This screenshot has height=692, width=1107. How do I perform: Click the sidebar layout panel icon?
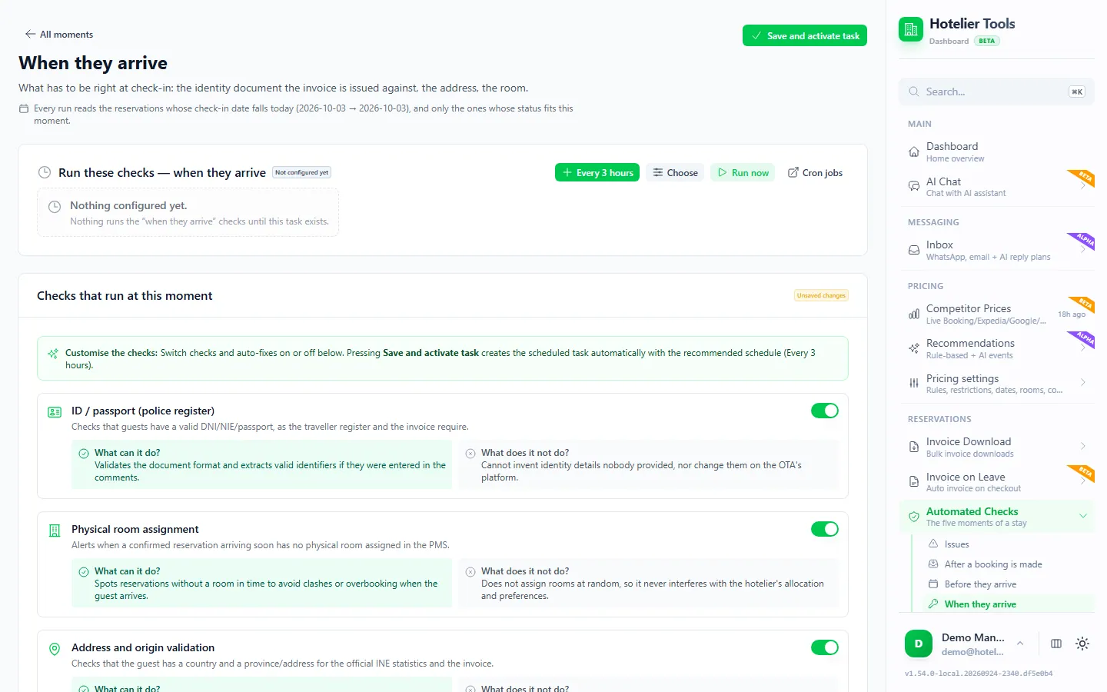coord(1056,644)
